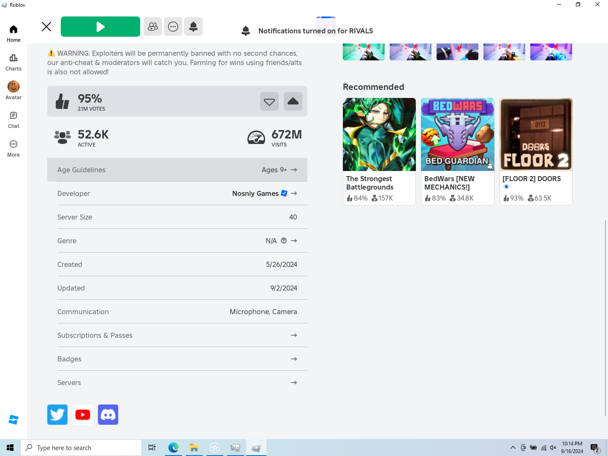Open the taskbar clock and date

point(572,448)
